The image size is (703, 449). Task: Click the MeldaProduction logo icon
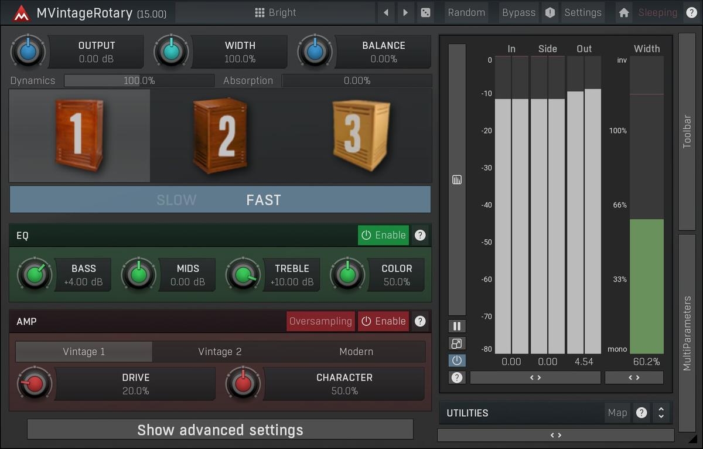click(x=21, y=12)
